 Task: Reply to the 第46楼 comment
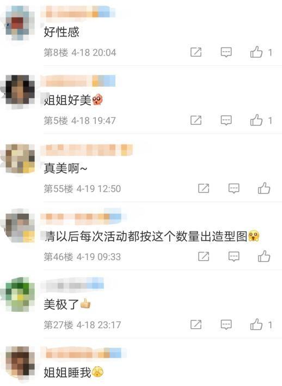tap(234, 256)
